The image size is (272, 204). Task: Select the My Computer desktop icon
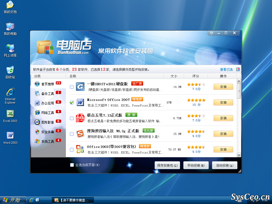click(10, 29)
